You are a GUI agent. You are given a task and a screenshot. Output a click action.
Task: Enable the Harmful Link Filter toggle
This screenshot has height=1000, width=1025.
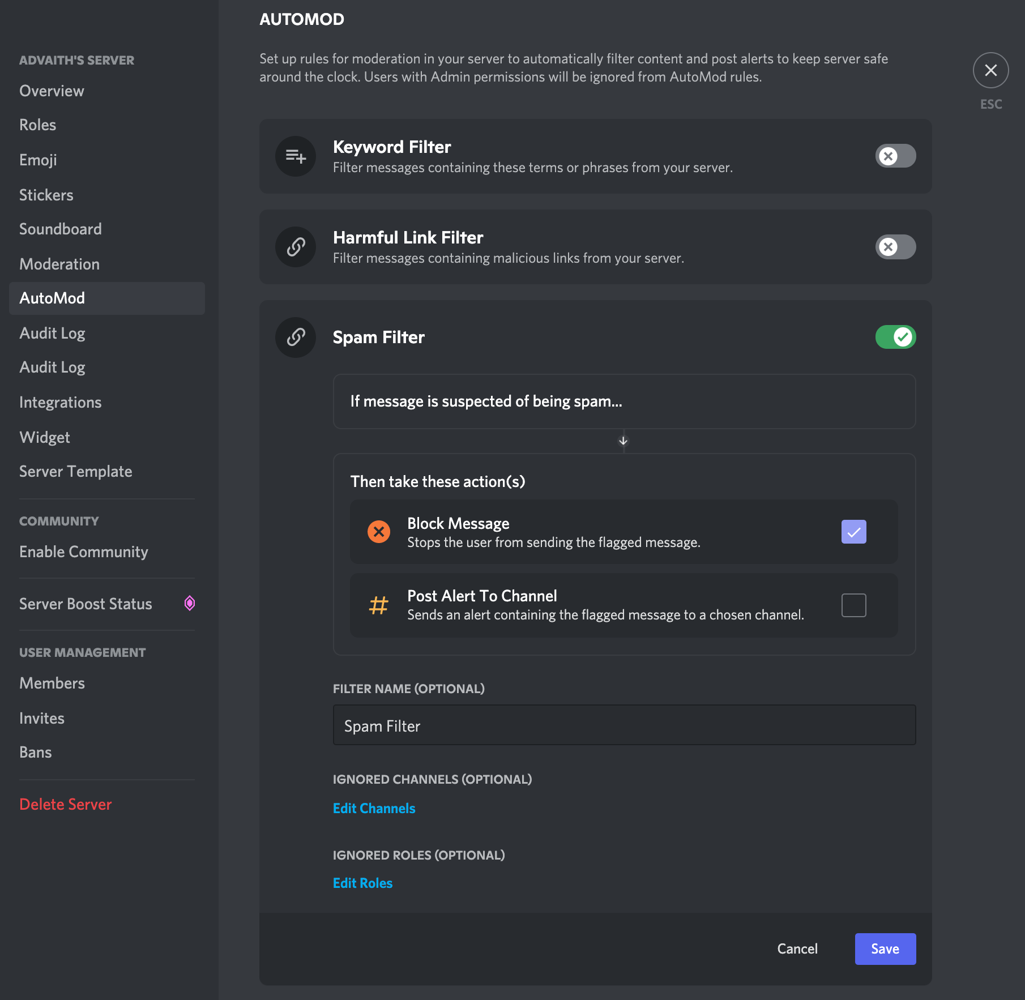point(895,247)
